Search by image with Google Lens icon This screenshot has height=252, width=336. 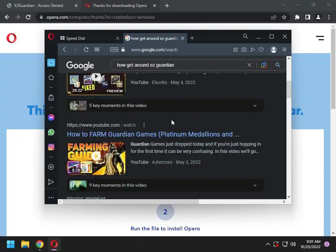pos(264,65)
